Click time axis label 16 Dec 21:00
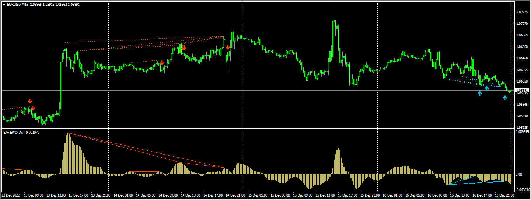 click(505, 195)
